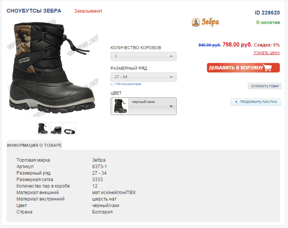Click the Скидка: 5% discount text
This screenshot has width=288, height=228.
(267, 45)
